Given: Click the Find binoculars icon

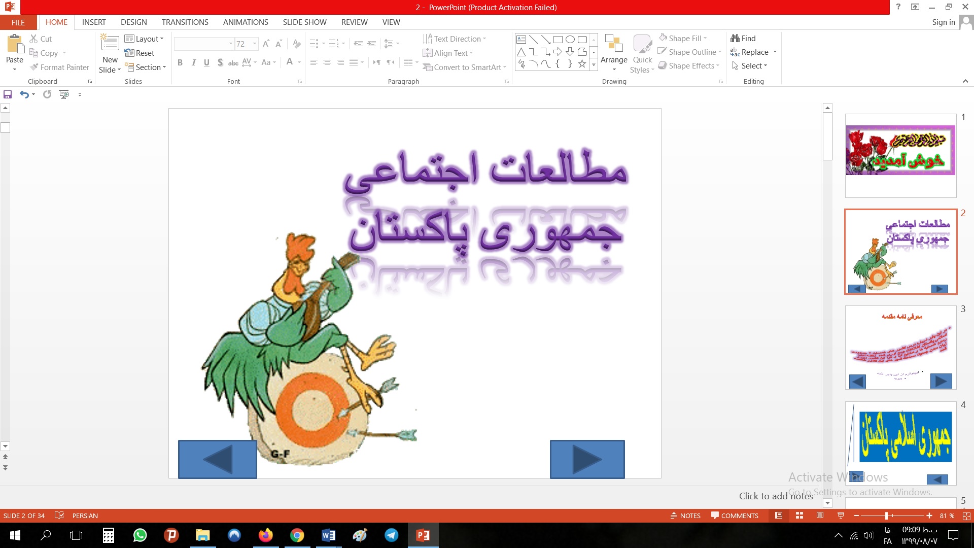Looking at the screenshot, I should pyautogui.click(x=735, y=38).
